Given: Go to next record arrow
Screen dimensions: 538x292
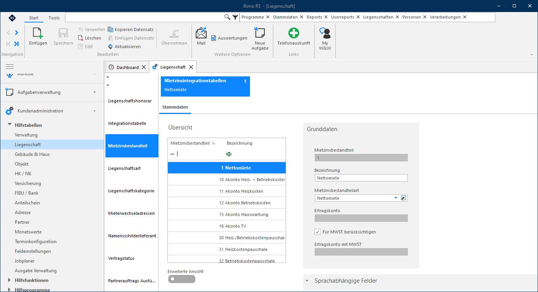Looking at the screenshot, I should [16, 33].
